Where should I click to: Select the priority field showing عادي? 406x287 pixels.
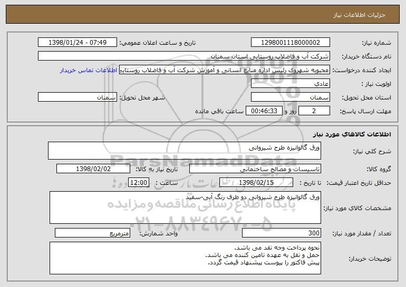(290, 84)
